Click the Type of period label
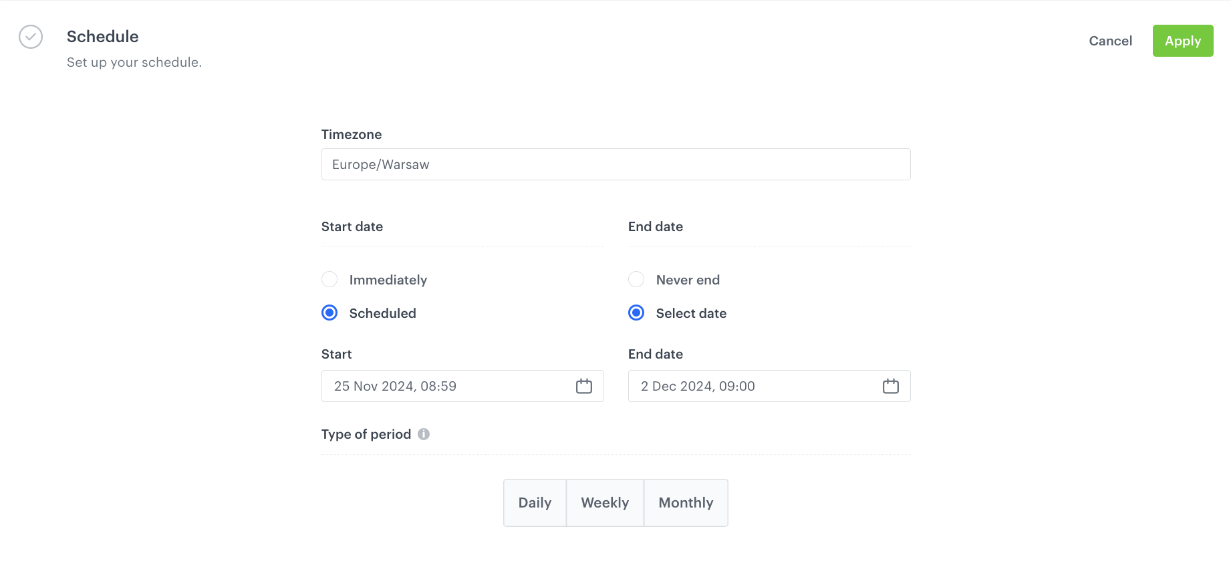 click(366, 434)
